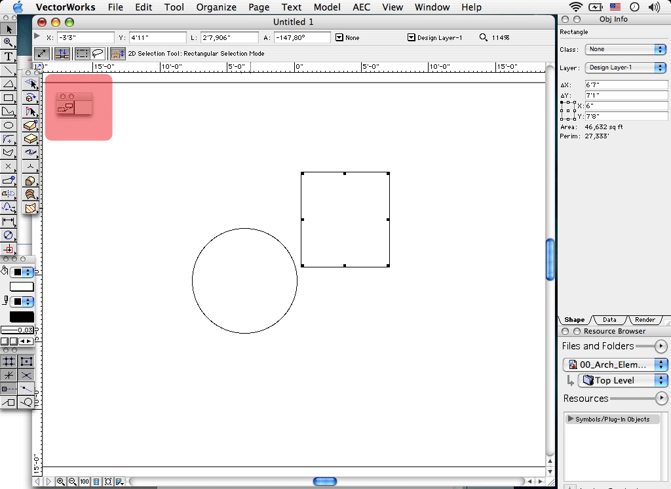Toggle Smart Points constraint
Screen dimensions: 671x489
(9, 389)
